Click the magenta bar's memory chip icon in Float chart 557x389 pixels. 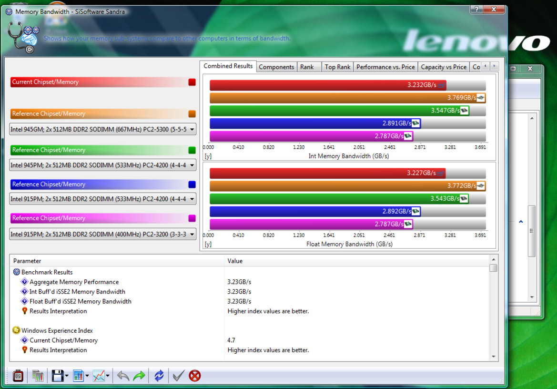pos(408,224)
